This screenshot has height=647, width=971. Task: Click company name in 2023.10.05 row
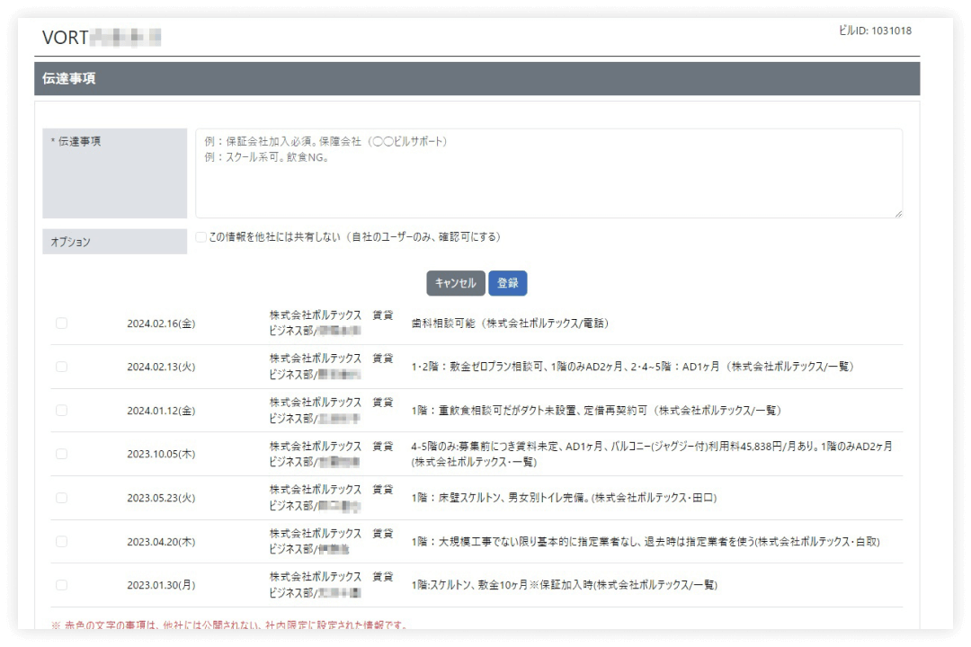pyautogui.click(x=331, y=454)
